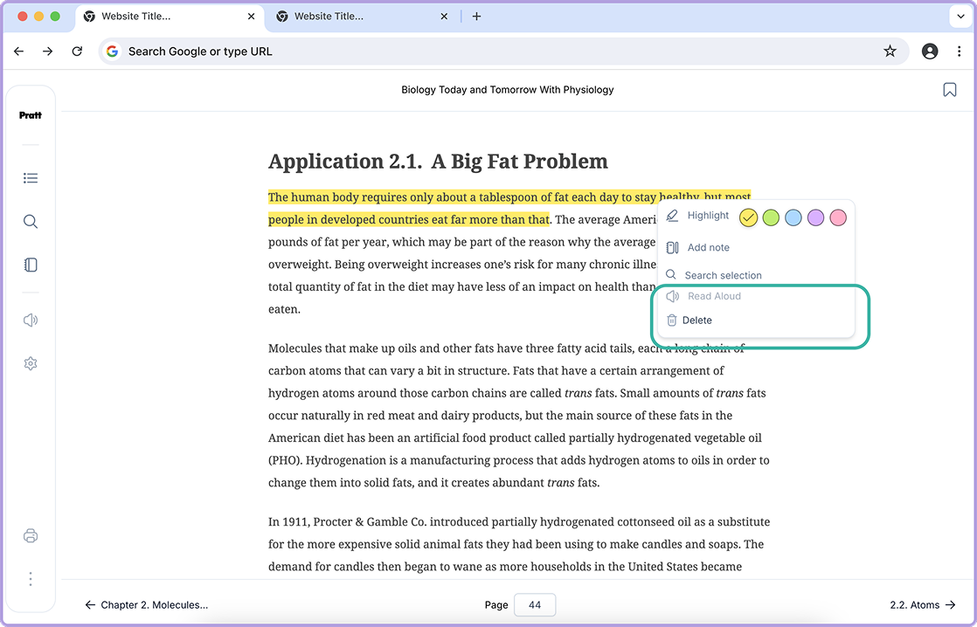The width and height of the screenshot is (977, 627).
Task: Go to next section 2.2. Atoms
Action: click(x=923, y=604)
